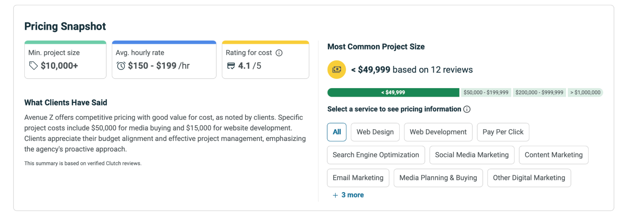Pick Social Media Marketing service
Image resolution: width=631 pixels, height=224 pixels.
pos(472,155)
